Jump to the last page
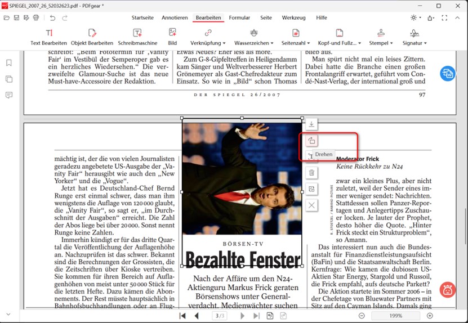This screenshot has height=323, width=468. tap(256, 316)
